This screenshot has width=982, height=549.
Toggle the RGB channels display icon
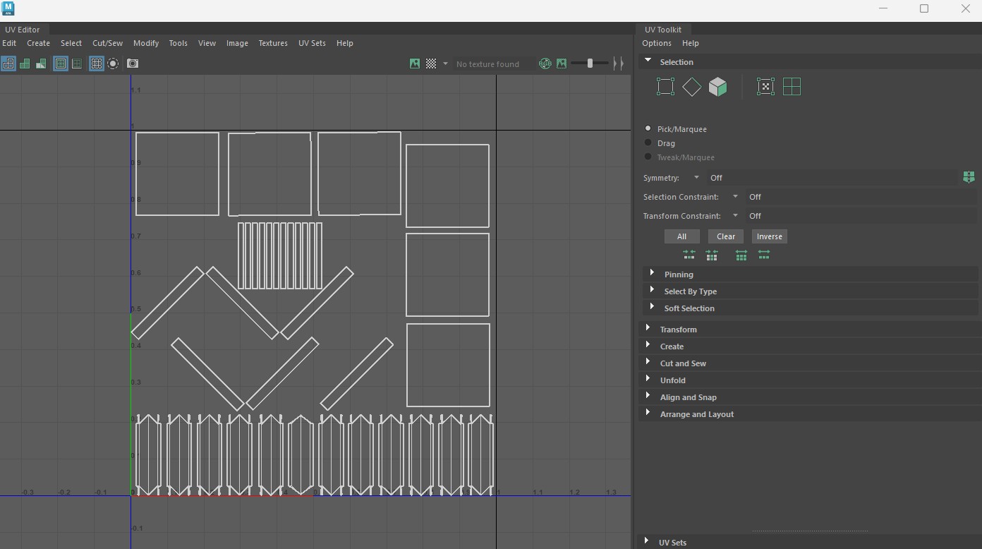pyautogui.click(x=545, y=64)
